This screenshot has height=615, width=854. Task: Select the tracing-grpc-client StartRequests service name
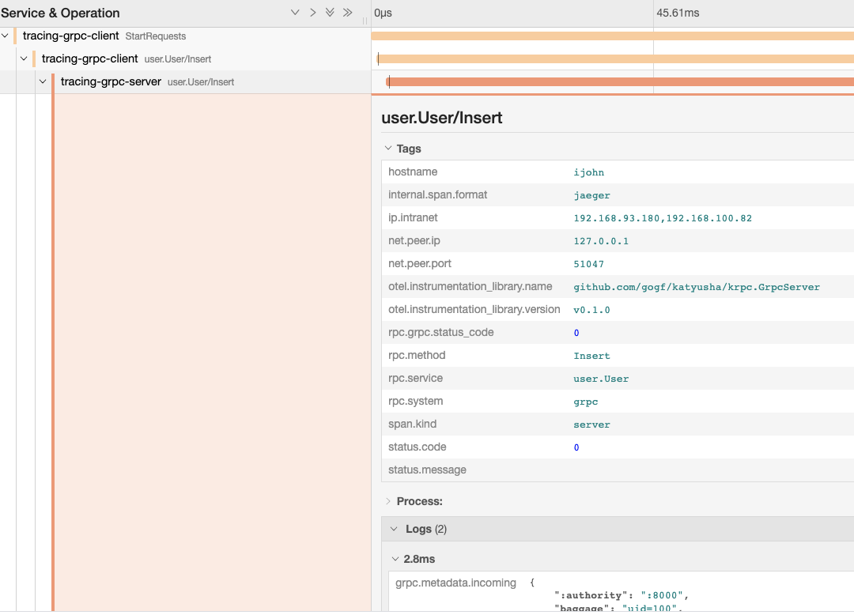pos(71,36)
